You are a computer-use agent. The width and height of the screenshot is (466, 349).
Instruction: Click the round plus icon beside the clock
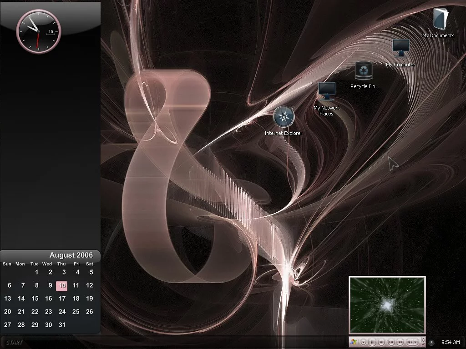(431, 342)
